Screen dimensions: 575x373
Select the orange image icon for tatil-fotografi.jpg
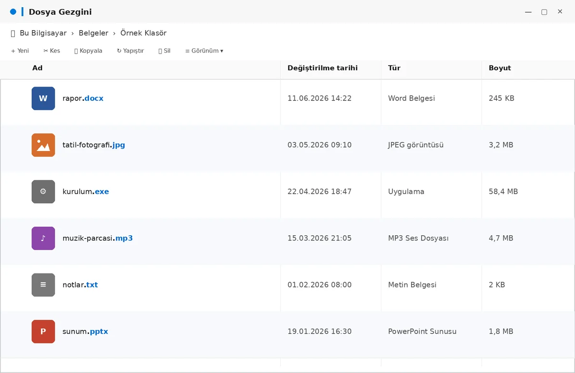tap(43, 145)
